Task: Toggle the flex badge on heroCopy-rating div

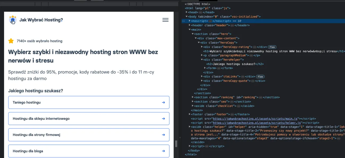Action: 272,47
